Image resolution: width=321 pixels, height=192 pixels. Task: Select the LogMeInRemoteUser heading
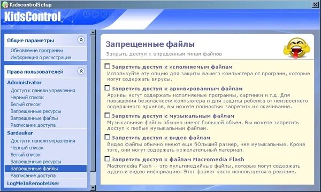(x=33, y=183)
